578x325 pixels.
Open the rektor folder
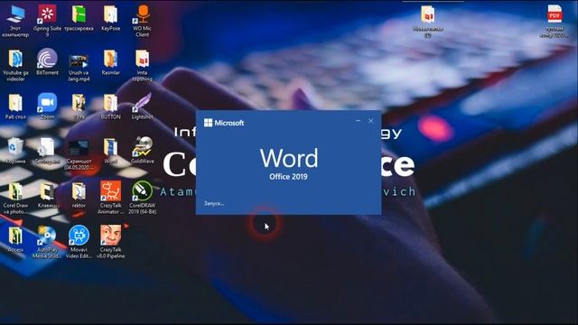click(x=79, y=195)
